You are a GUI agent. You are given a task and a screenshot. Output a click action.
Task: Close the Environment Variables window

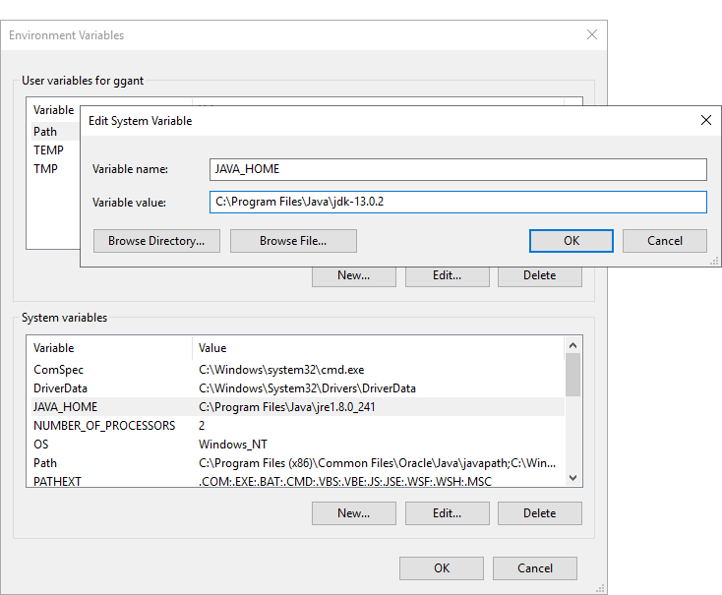pyautogui.click(x=591, y=34)
